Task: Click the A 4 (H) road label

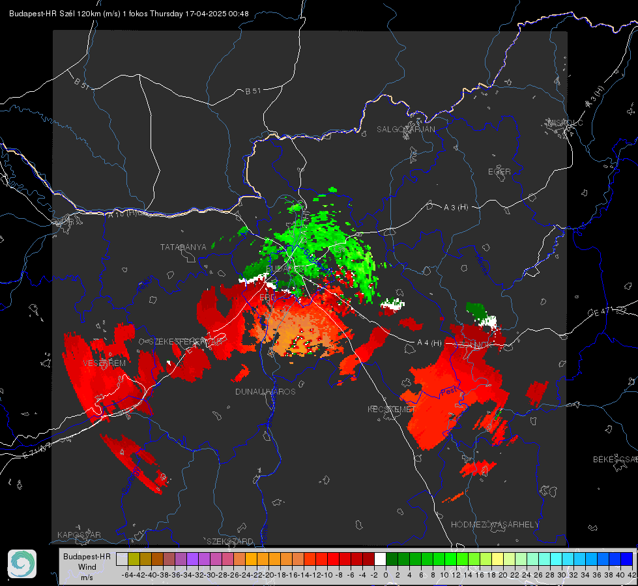Action: pos(429,343)
